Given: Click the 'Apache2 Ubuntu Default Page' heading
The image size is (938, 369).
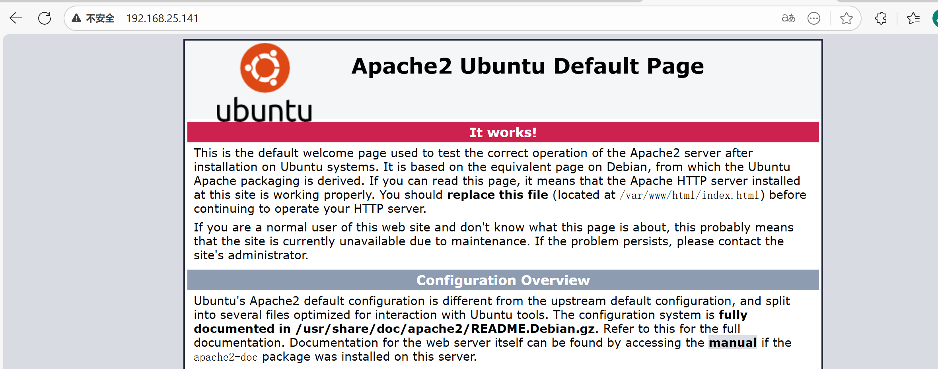Looking at the screenshot, I should pyautogui.click(x=527, y=66).
